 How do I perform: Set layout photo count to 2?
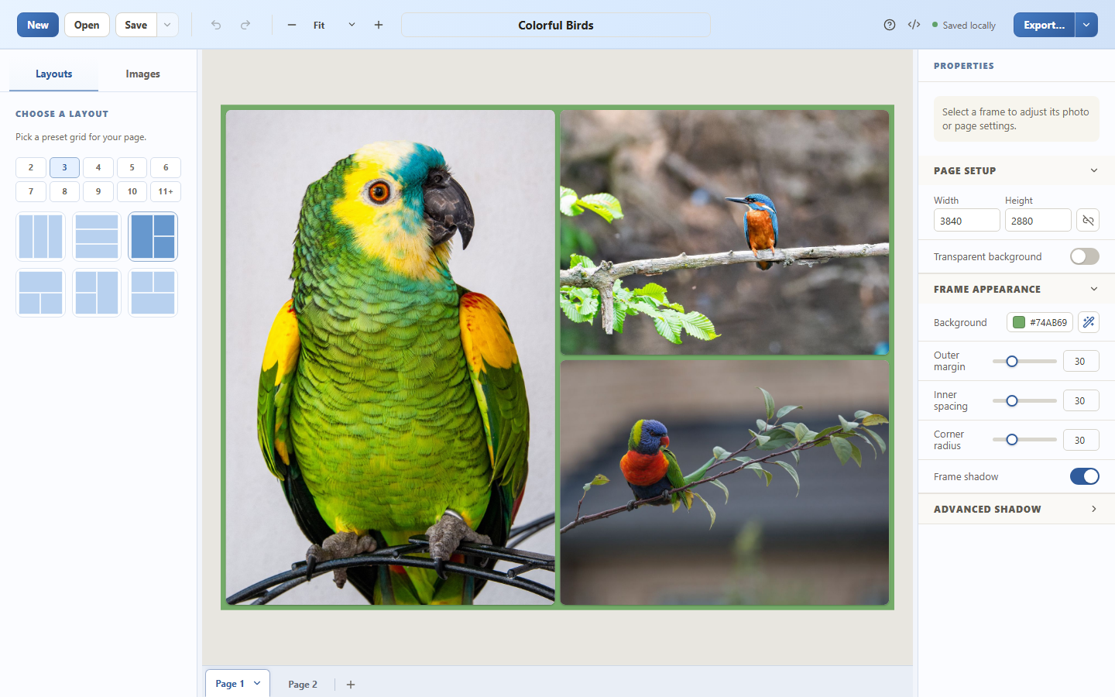pyautogui.click(x=31, y=167)
